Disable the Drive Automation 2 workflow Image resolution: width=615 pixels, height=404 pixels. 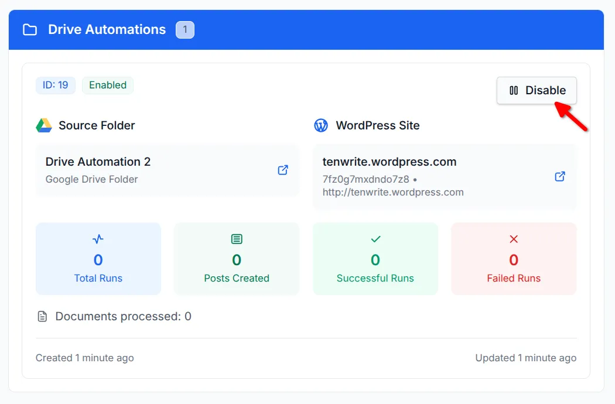[x=537, y=90]
